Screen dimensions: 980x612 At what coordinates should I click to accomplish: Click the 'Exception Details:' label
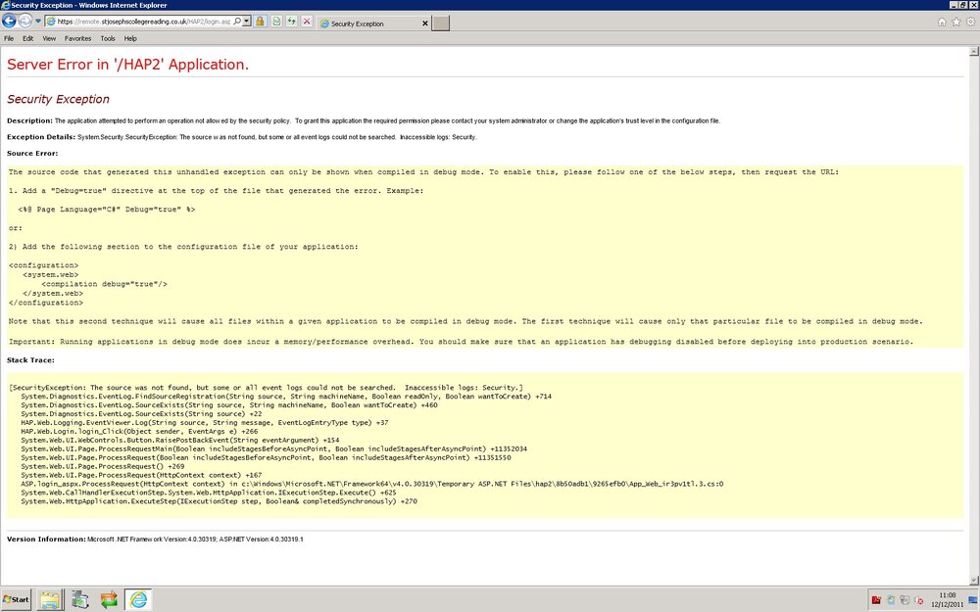(x=41, y=137)
